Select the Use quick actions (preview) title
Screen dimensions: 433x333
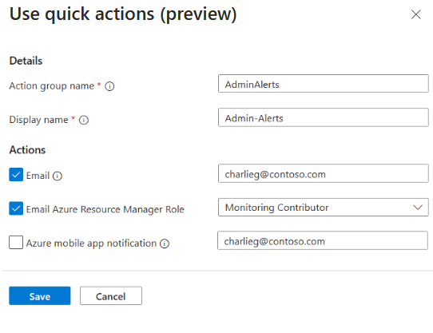coord(123,14)
